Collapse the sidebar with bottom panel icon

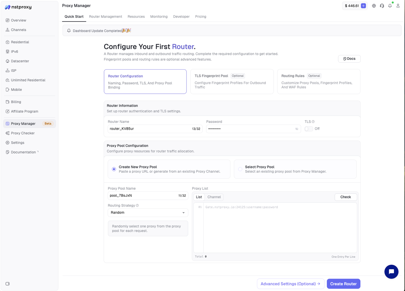click(8, 284)
